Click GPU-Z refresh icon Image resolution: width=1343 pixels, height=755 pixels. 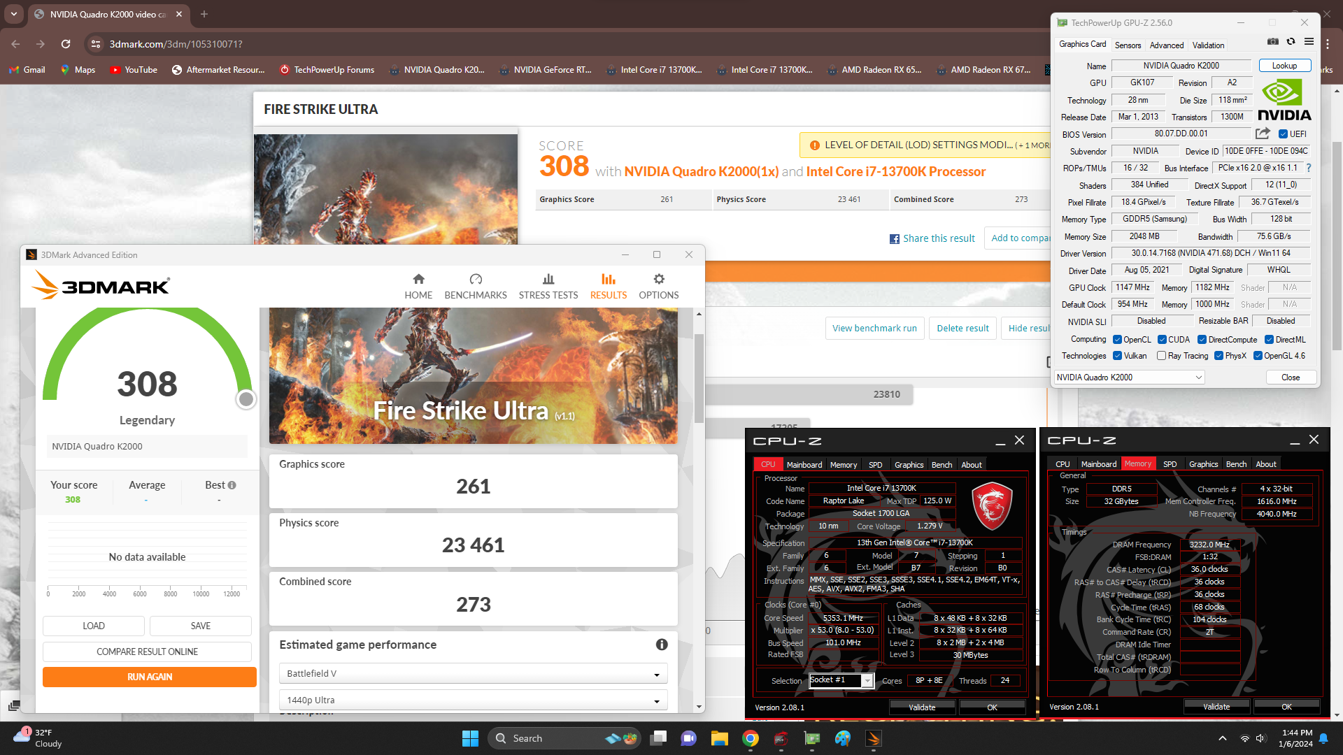pyautogui.click(x=1291, y=42)
